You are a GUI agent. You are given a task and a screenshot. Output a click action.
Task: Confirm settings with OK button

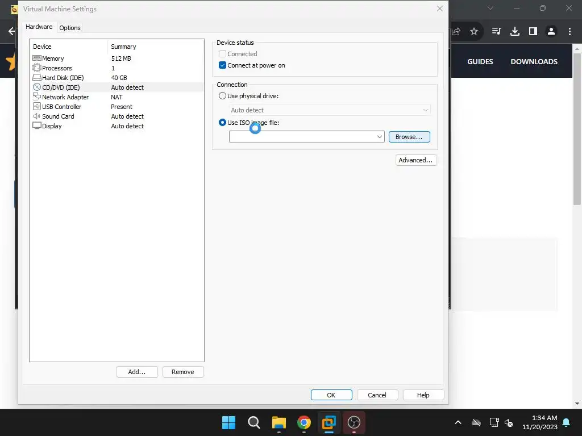tap(331, 395)
